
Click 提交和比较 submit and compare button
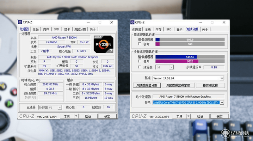pyautogui.click(x=210, y=85)
